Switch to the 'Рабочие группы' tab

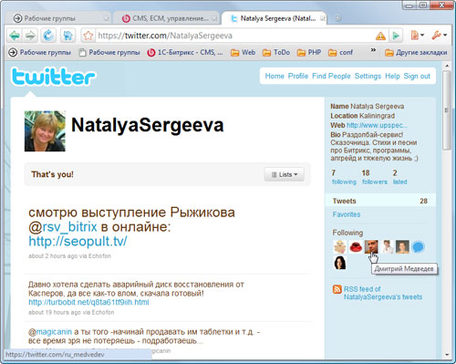(x=57, y=18)
